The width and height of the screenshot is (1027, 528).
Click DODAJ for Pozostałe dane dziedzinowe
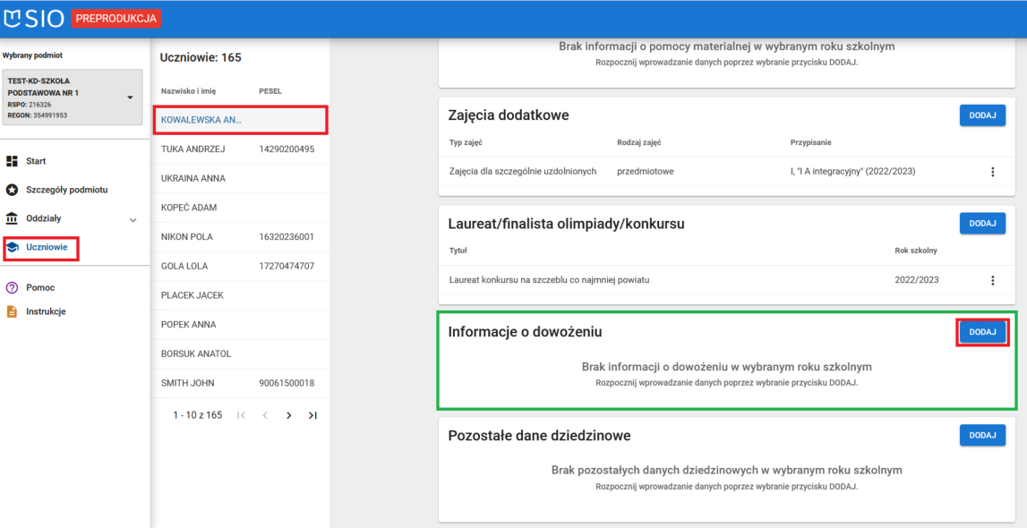(x=982, y=435)
